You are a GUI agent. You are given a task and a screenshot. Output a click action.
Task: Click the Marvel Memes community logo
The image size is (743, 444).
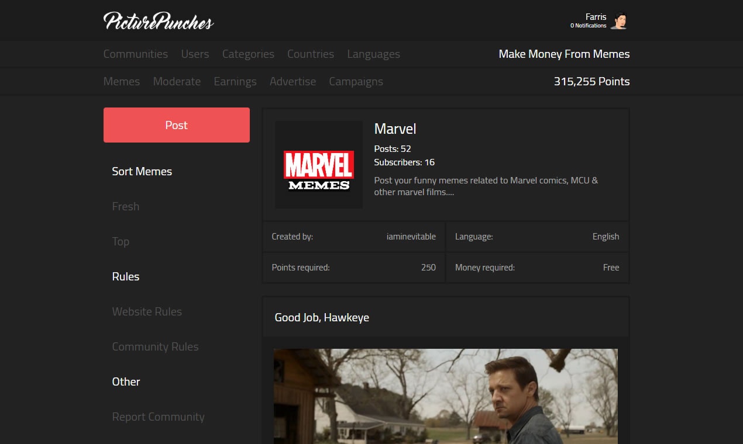tap(319, 165)
